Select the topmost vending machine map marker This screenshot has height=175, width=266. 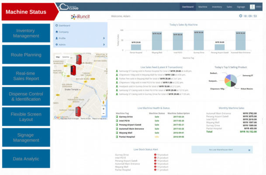coord(79,59)
